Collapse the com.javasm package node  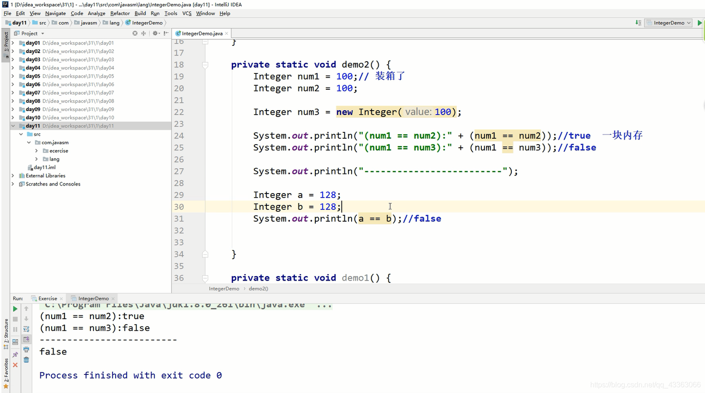(x=29, y=142)
